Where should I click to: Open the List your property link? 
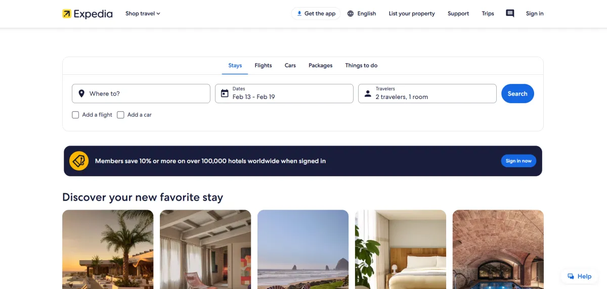[x=412, y=14]
